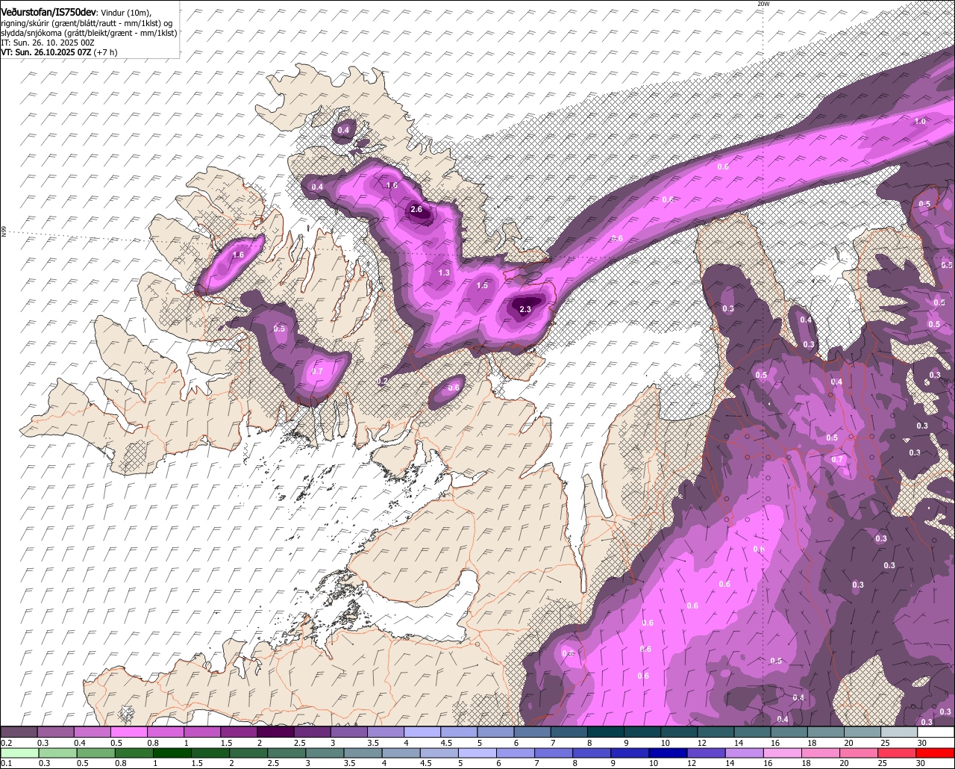
Task: Click the IT: Sun. 26. 10. 2025 00Z line
Action: pos(48,43)
